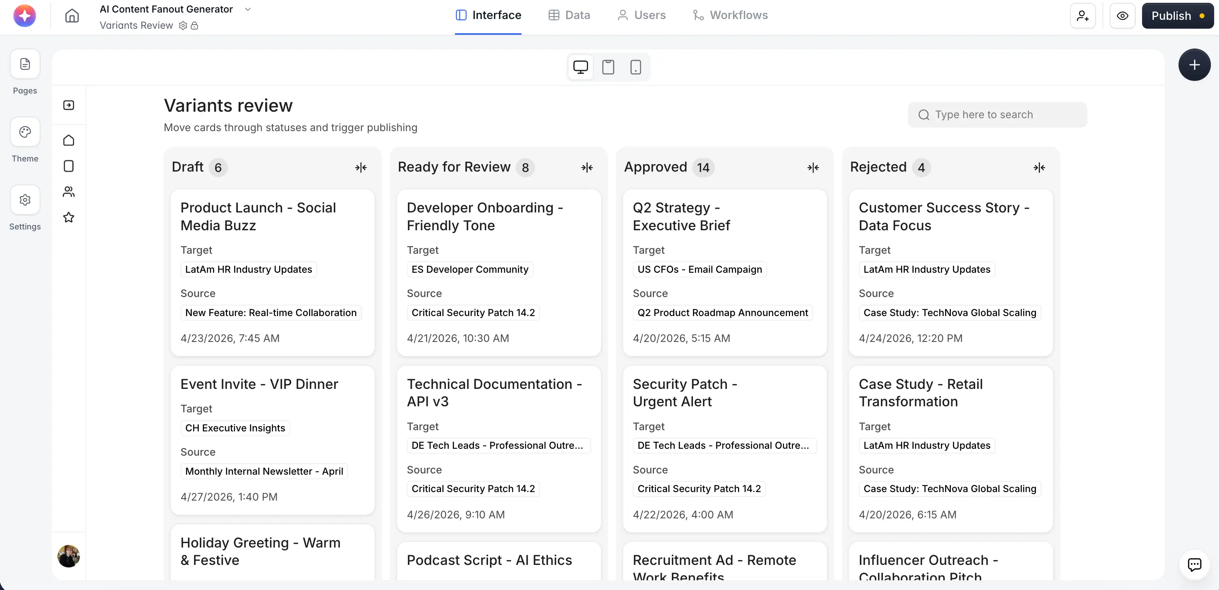Click the users icon in page sidebar

coord(68,191)
